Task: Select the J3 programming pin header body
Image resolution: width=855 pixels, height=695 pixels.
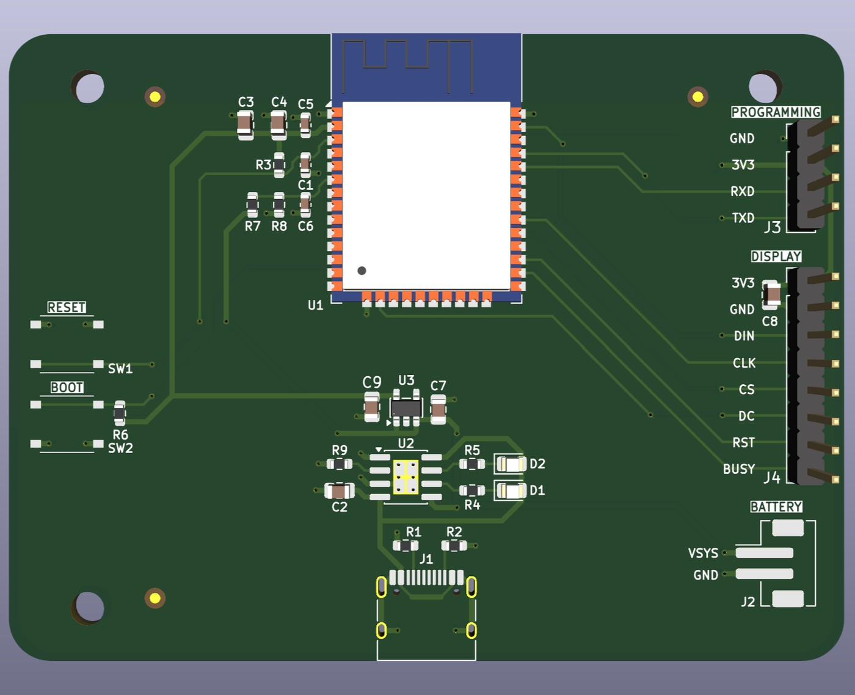Action: click(806, 174)
